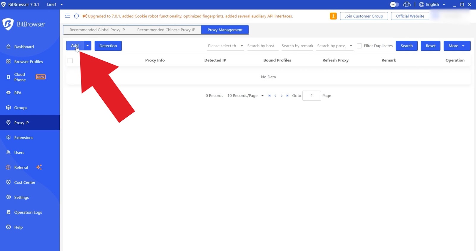
Task: Open Help in the sidebar
Action: [30, 227]
